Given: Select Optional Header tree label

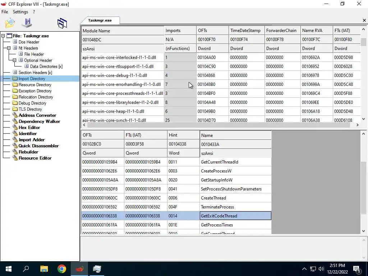Looking at the screenshot, I should 38,60.
